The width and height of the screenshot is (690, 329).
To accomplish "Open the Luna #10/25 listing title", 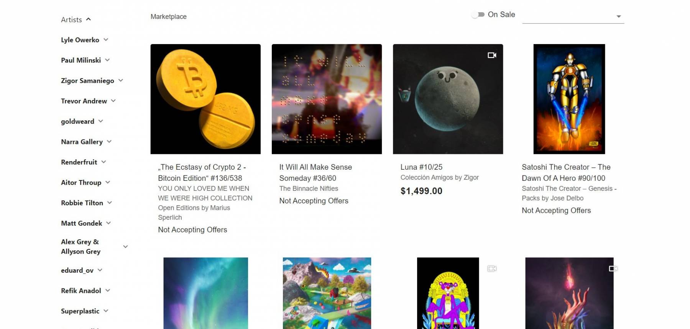I will pos(421,167).
